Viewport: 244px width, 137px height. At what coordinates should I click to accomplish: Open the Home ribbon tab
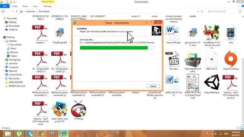(x=15, y=6)
